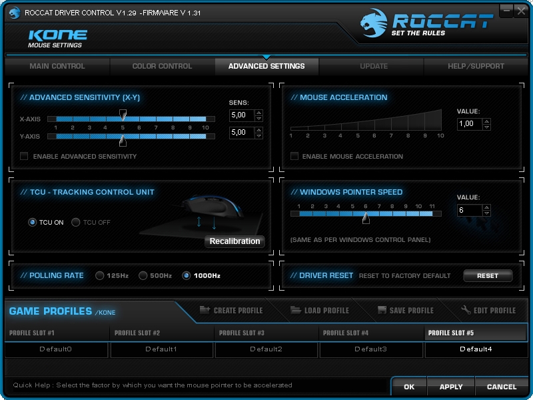
Task: Decrease Y-axis sensitivity with down arrow
Action: pyautogui.click(x=259, y=136)
